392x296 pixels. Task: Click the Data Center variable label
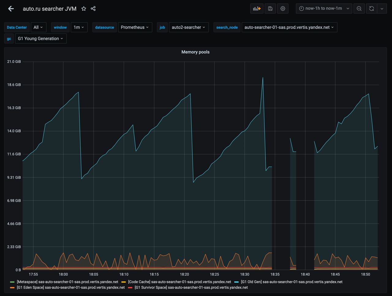[17, 27]
